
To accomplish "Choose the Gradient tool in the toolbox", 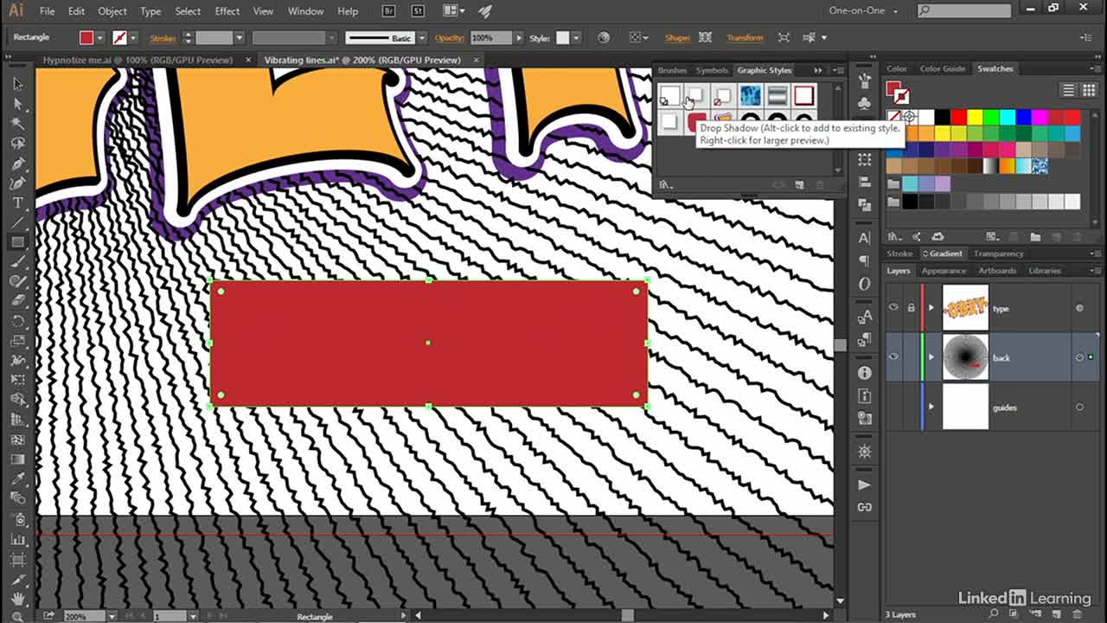I will coord(17,459).
